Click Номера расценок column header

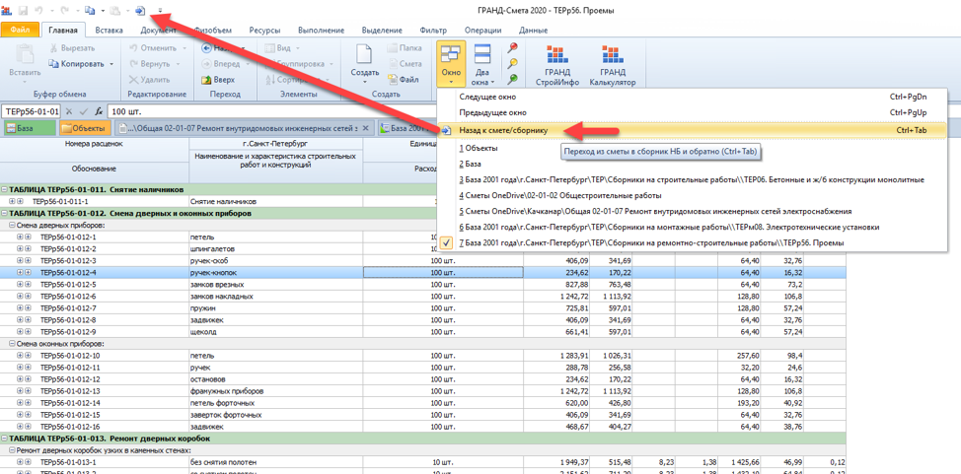pyautogui.click(x=95, y=145)
